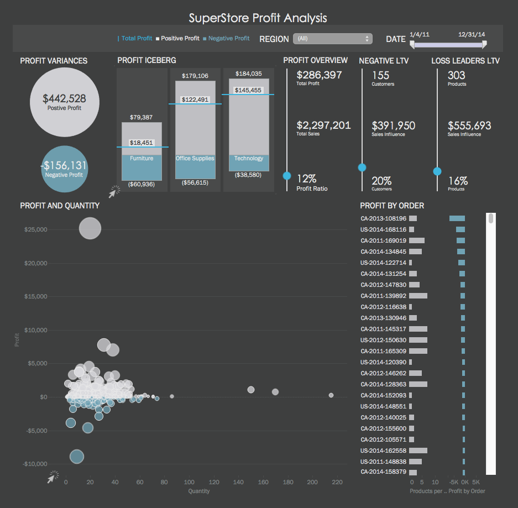Select the scatter bubble near quantity 170
Screen dimensions: 518x508
[275, 392]
